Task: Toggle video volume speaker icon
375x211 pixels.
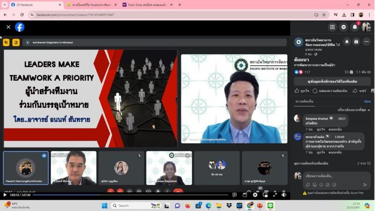Action: pyautogui.click(x=284, y=195)
